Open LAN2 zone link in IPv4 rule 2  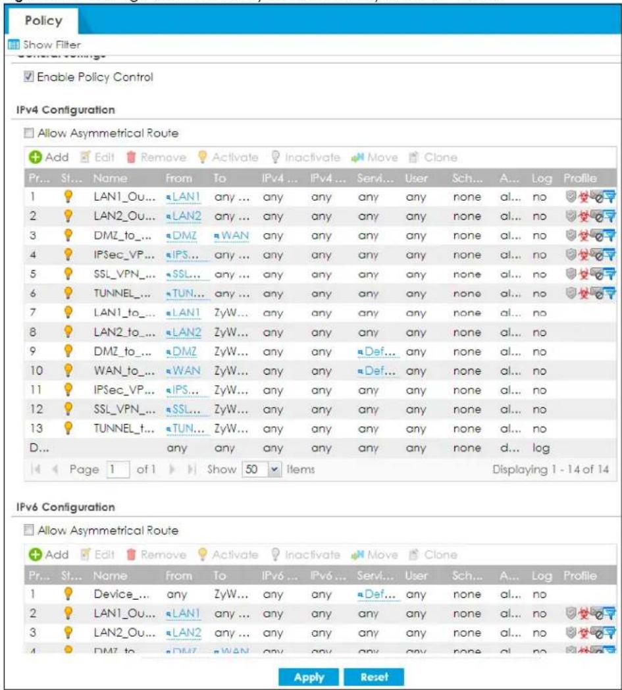point(184,216)
